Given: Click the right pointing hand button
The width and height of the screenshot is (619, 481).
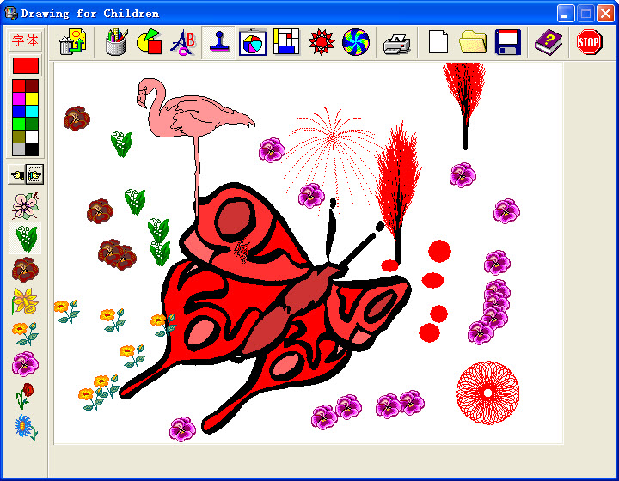Looking at the screenshot, I should (34, 174).
